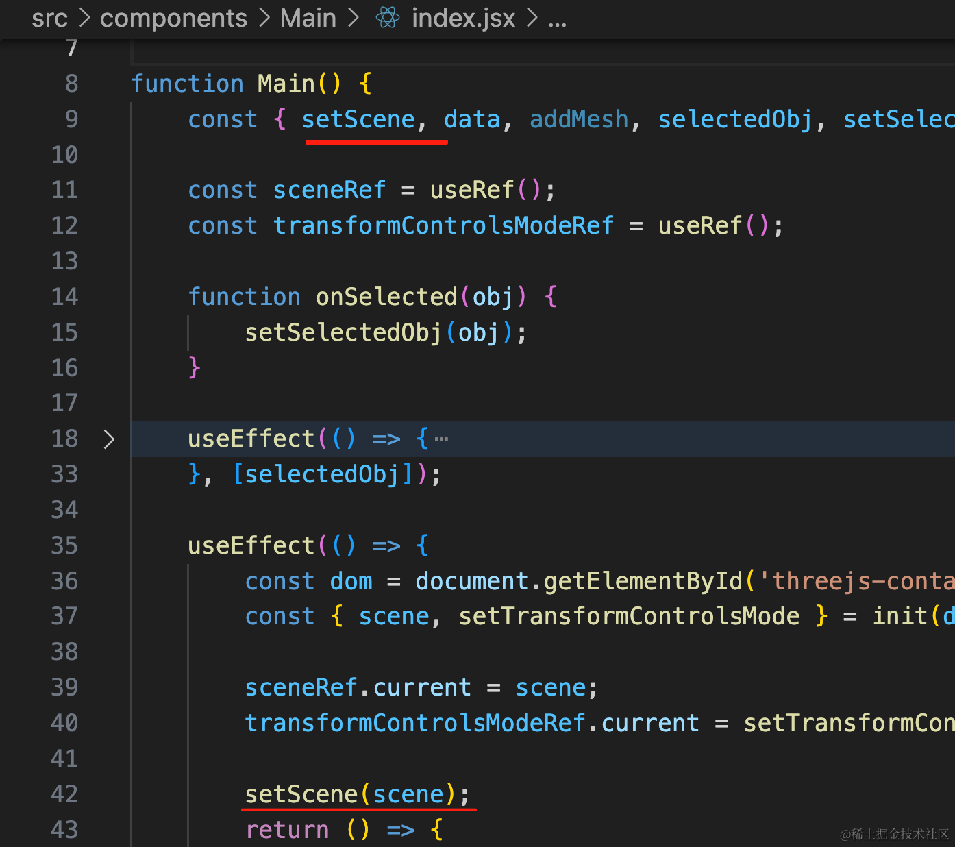Open the components breadcrumb segment
This screenshot has height=847, width=955.
(x=173, y=18)
